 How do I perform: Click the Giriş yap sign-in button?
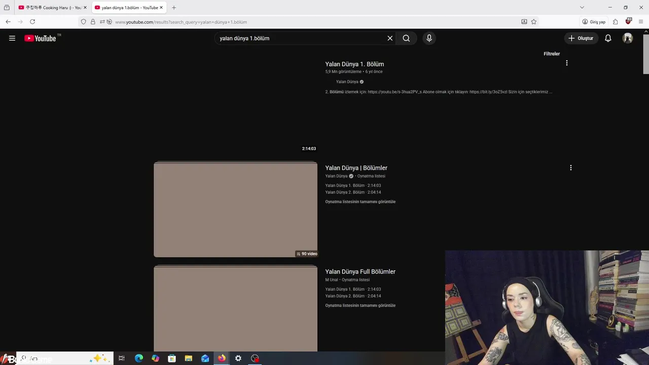pyautogui.click(x=594, y=22)
